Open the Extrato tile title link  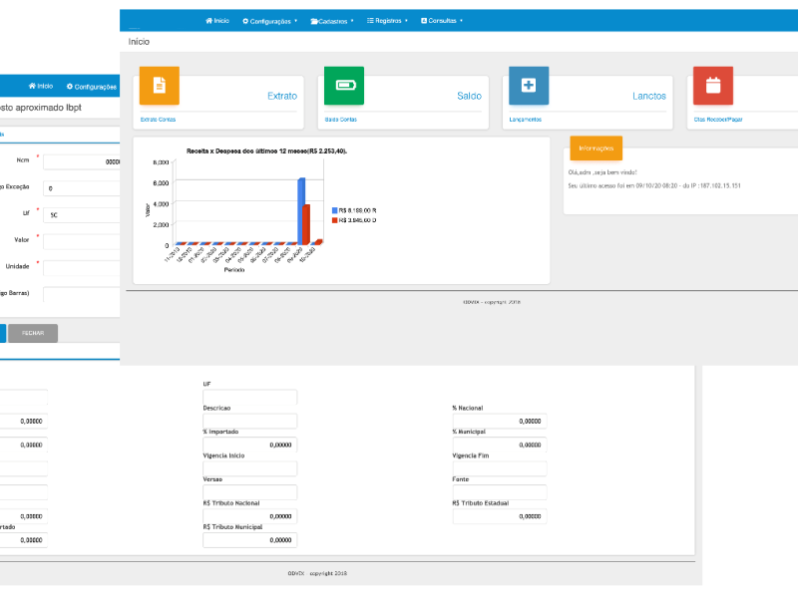(282, 96)
